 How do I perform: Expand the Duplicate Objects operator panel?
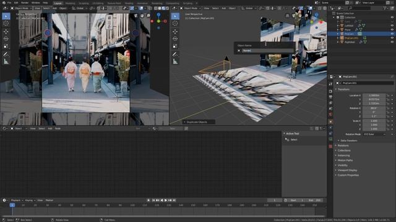point(199,122)
